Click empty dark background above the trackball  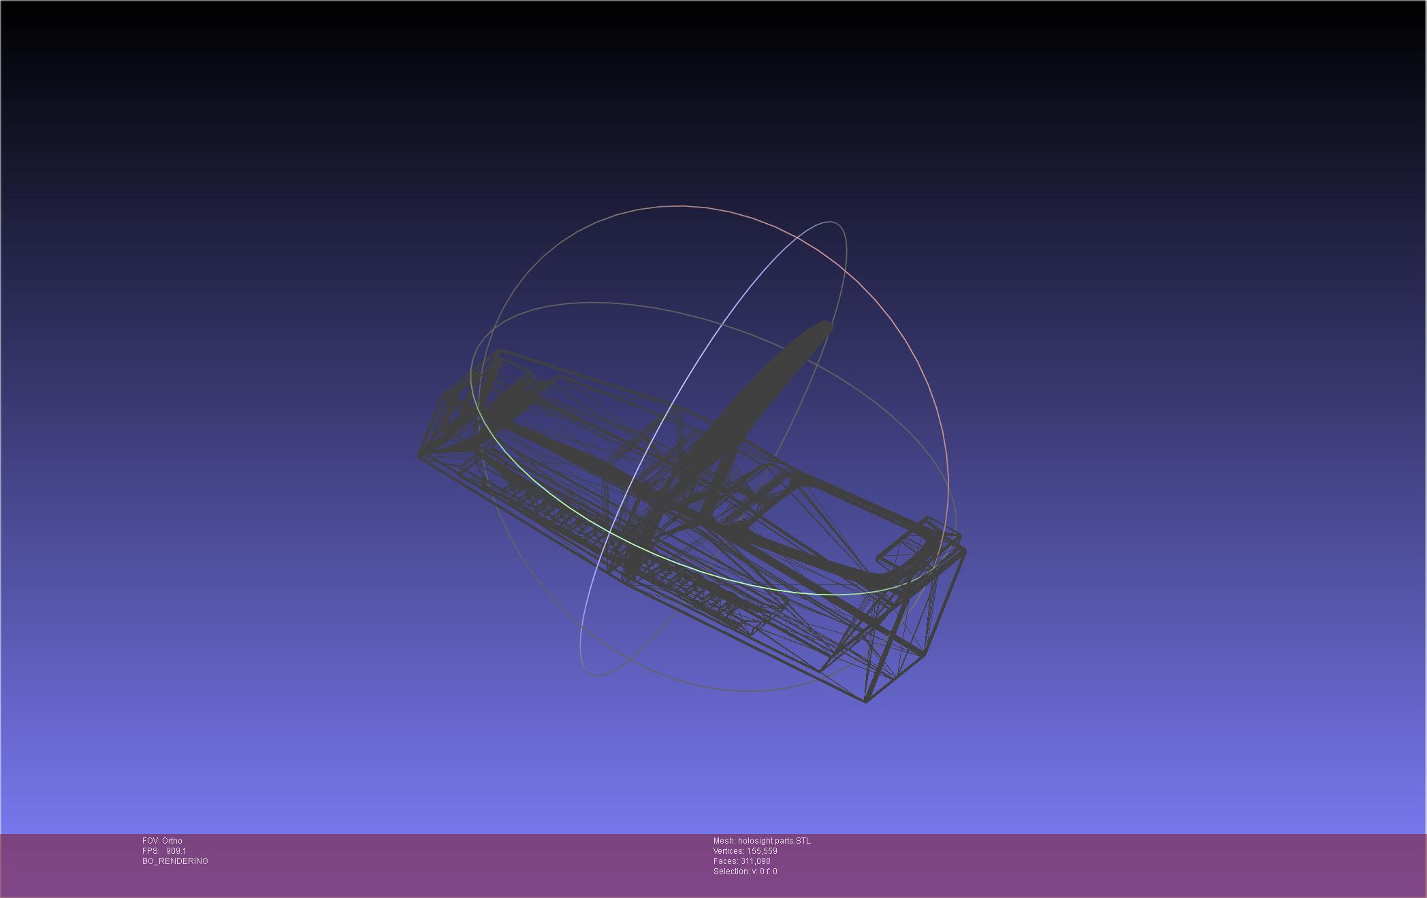(x=681, y=102)
